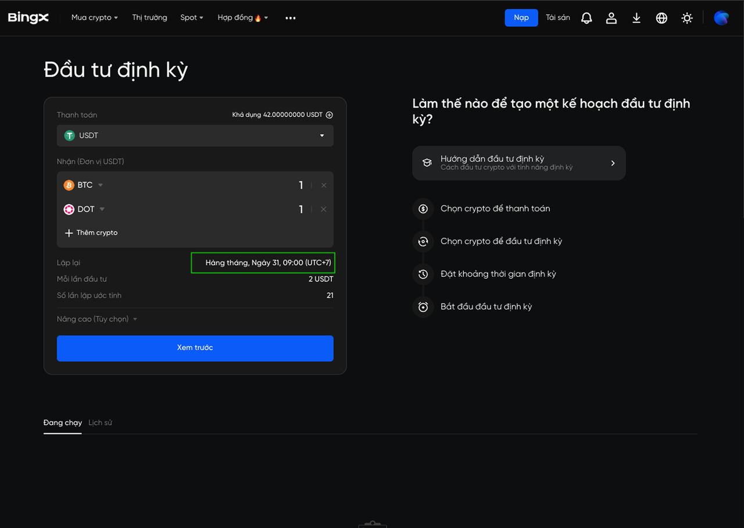744x528 pixels.
Task: Click the profile avatar in header
Action: (x=721, y=18)
